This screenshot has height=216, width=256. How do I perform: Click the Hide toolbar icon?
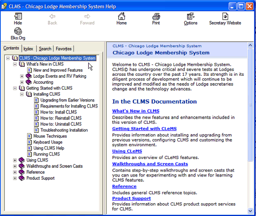click(18, 17)
